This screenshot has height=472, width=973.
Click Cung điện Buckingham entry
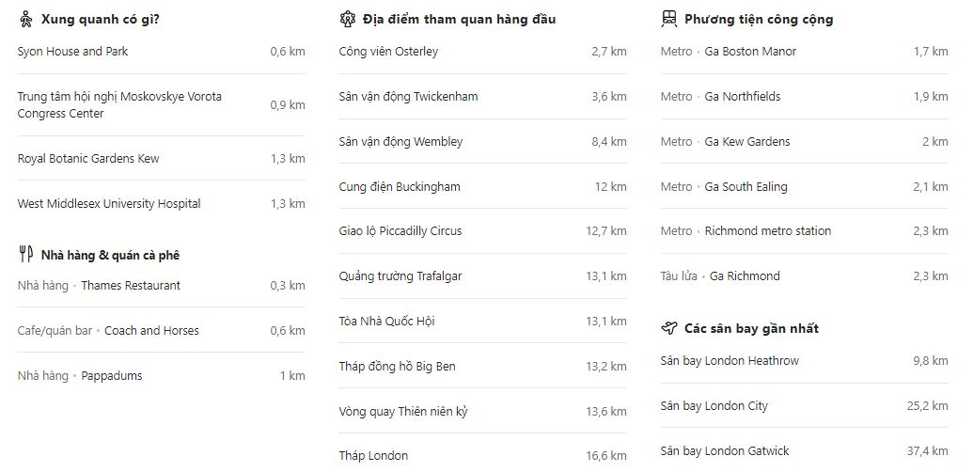(483, 187)
